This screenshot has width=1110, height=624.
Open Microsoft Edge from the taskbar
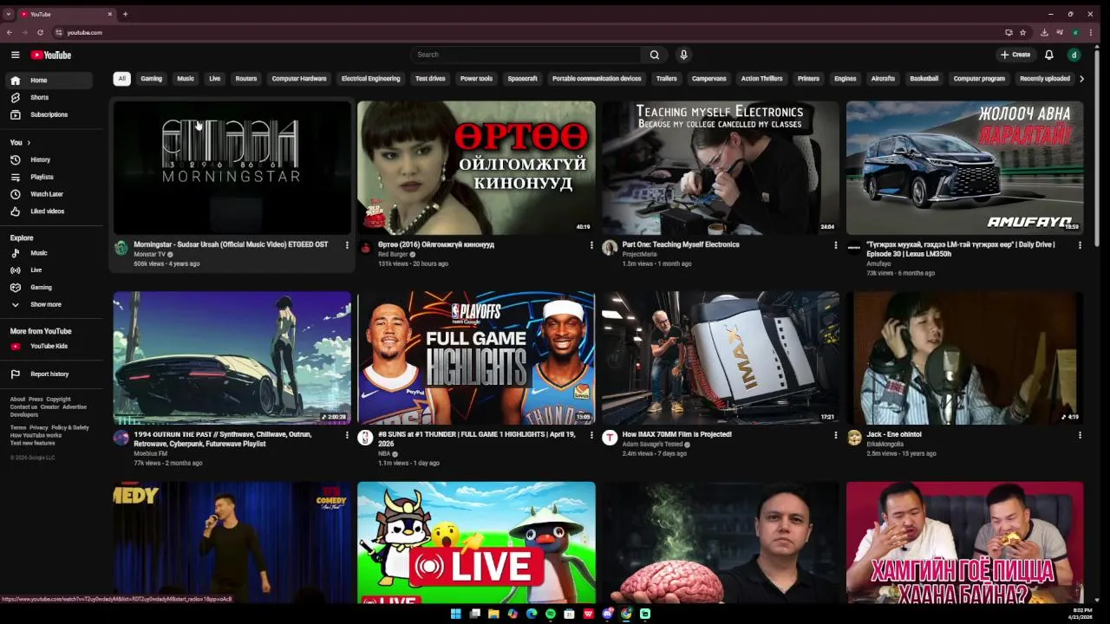tap(532, 614)
